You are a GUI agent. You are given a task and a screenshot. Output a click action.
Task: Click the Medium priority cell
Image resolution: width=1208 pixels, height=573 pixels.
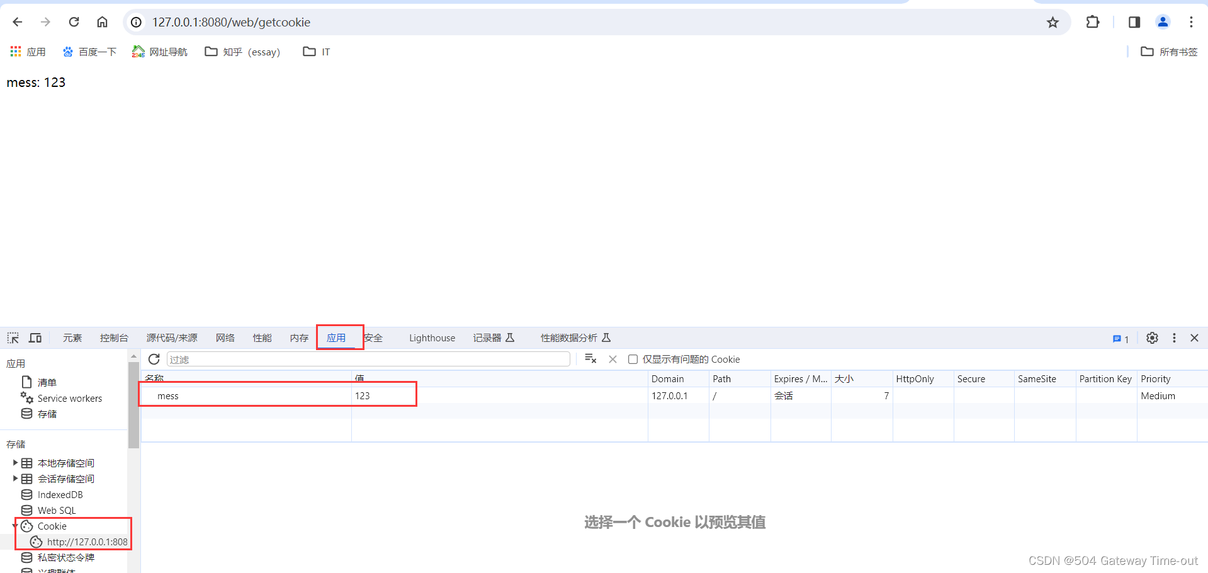[x=1172, y=395]
